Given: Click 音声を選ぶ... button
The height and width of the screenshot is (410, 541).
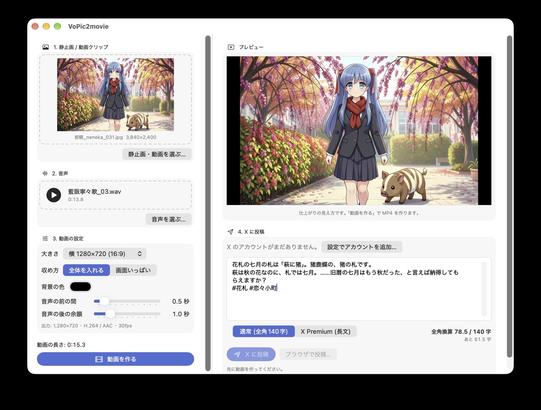Looking at the screenshot, I should pyautogui.click(x=169, y=219).
